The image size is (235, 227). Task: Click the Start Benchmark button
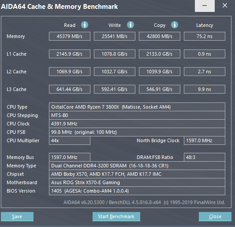(116, 216)
